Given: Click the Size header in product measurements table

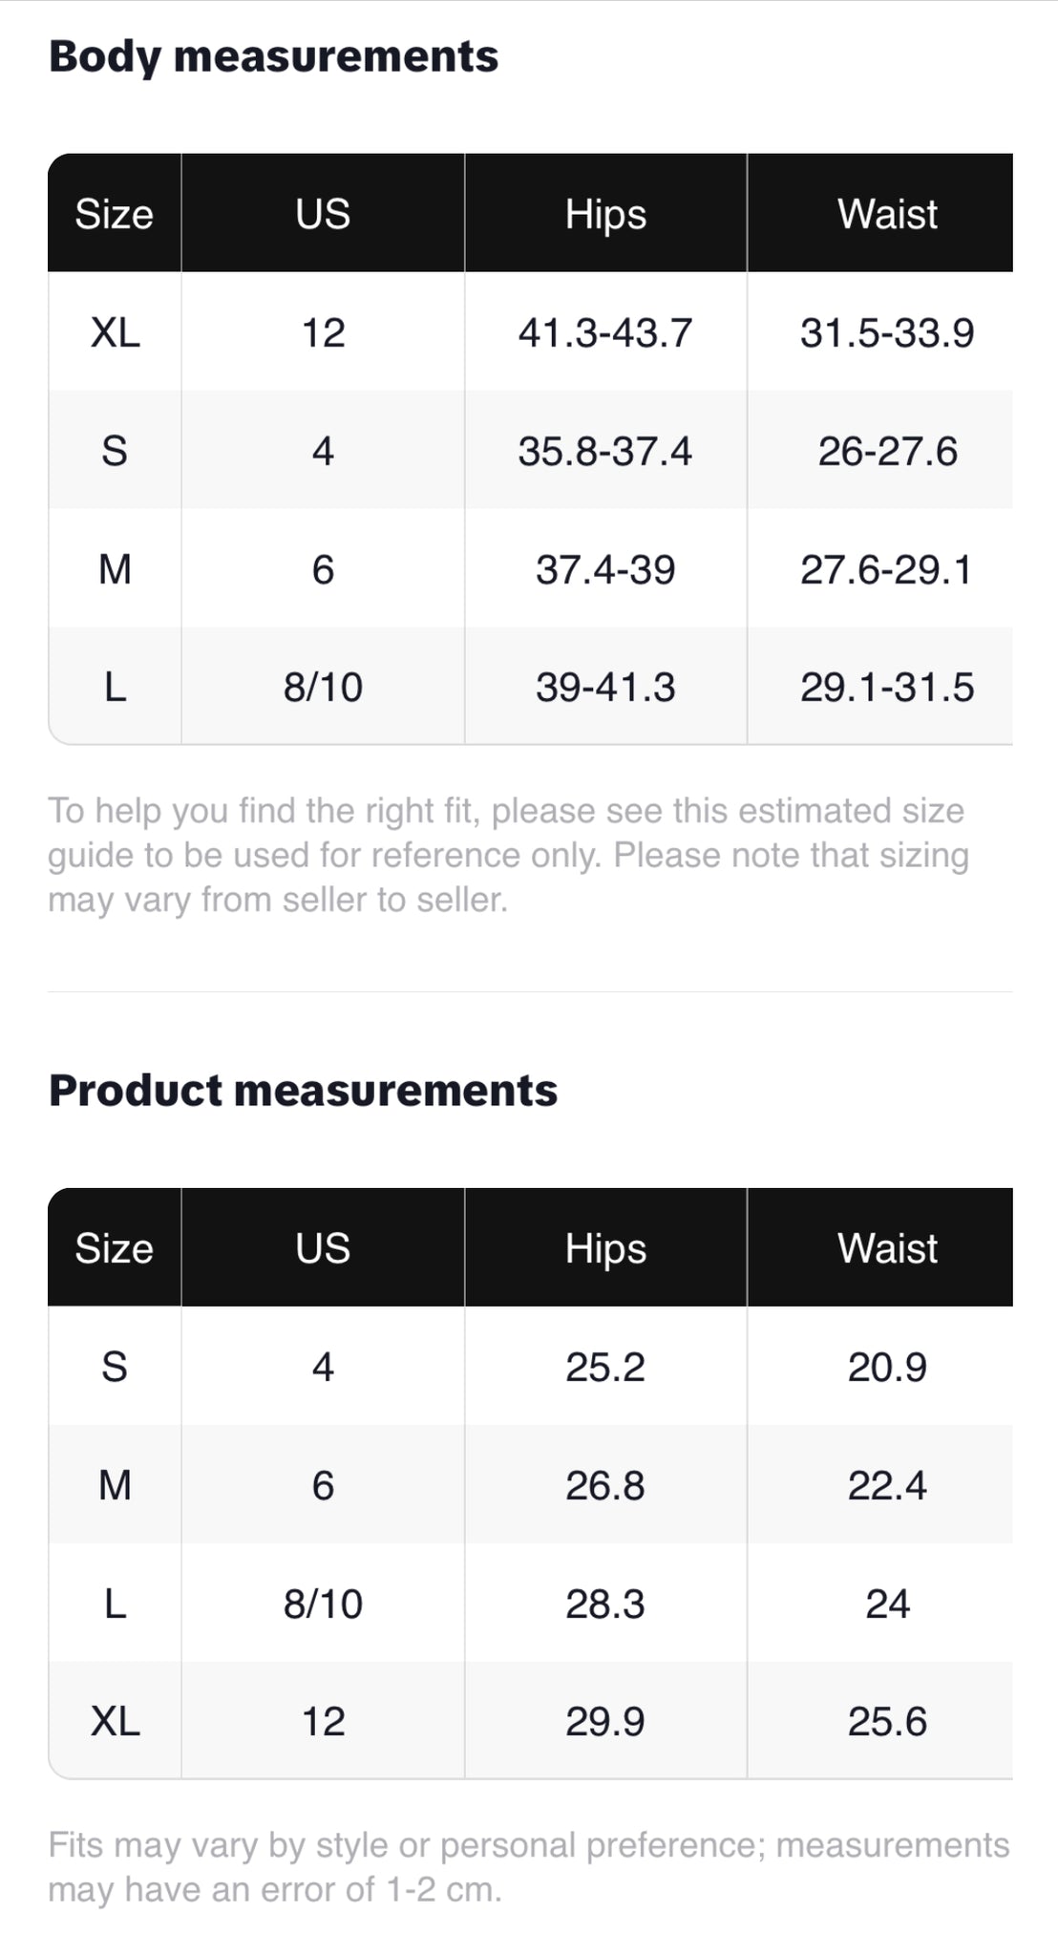Looking at the screenshot, I should (x=115, y=1248).
